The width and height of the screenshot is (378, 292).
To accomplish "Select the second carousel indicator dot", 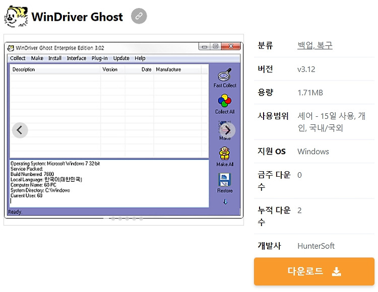I will tap(113, 218).
